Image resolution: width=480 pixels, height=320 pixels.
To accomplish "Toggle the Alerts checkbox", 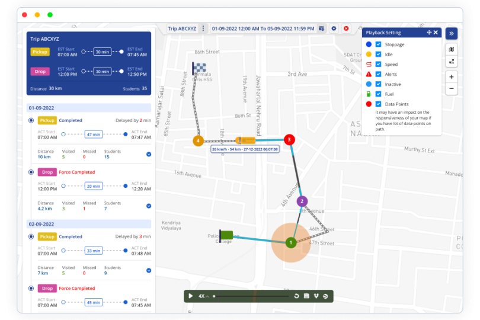I will (378, 74).
